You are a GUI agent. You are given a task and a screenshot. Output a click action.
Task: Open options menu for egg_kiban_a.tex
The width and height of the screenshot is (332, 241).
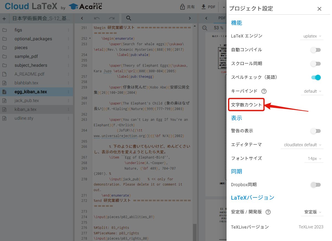click(69, 92)
